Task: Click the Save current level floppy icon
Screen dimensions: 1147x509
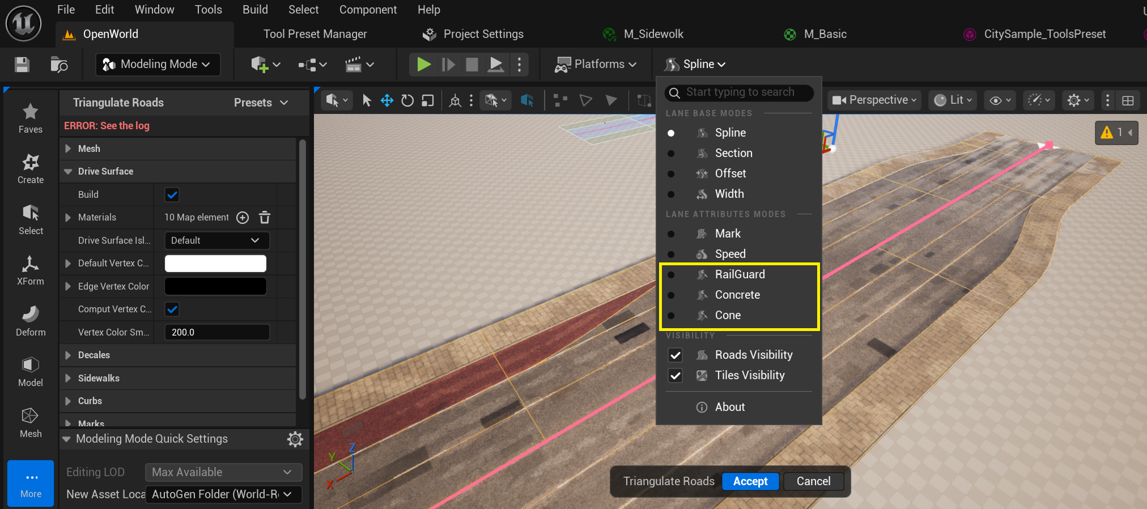Action: tap(22, 65)
